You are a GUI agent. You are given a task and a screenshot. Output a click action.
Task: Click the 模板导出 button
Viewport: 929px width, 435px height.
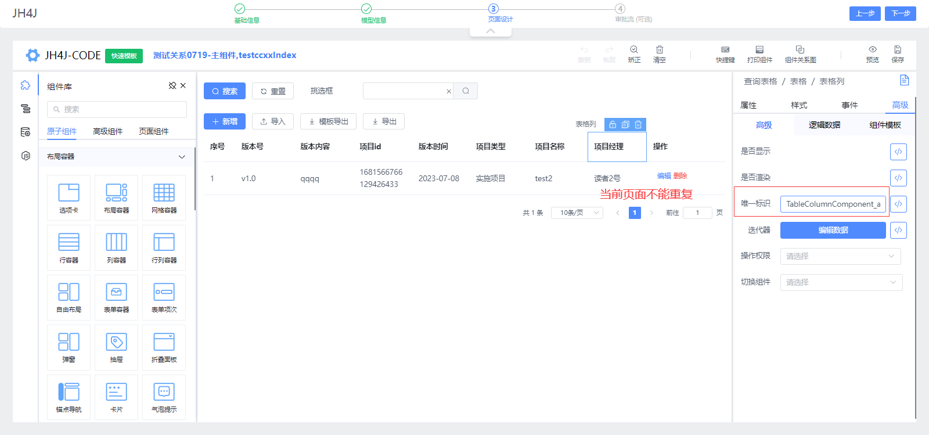click(x=328, y=121)
